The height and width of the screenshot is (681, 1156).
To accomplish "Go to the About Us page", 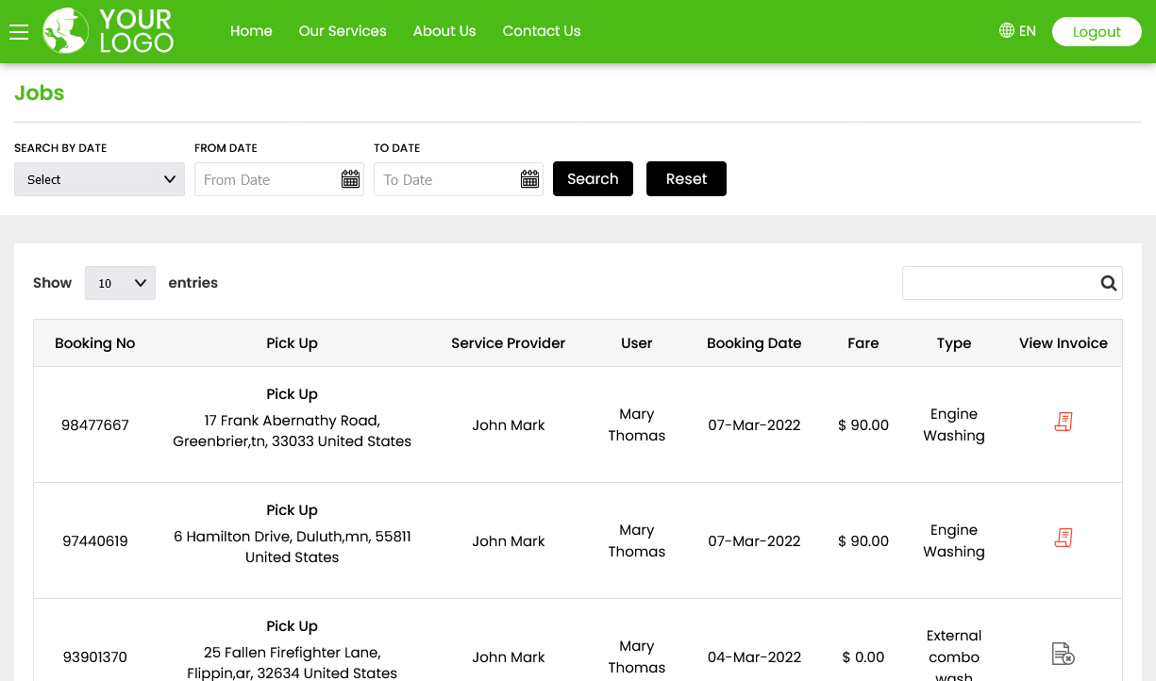I will pos(444,31).
